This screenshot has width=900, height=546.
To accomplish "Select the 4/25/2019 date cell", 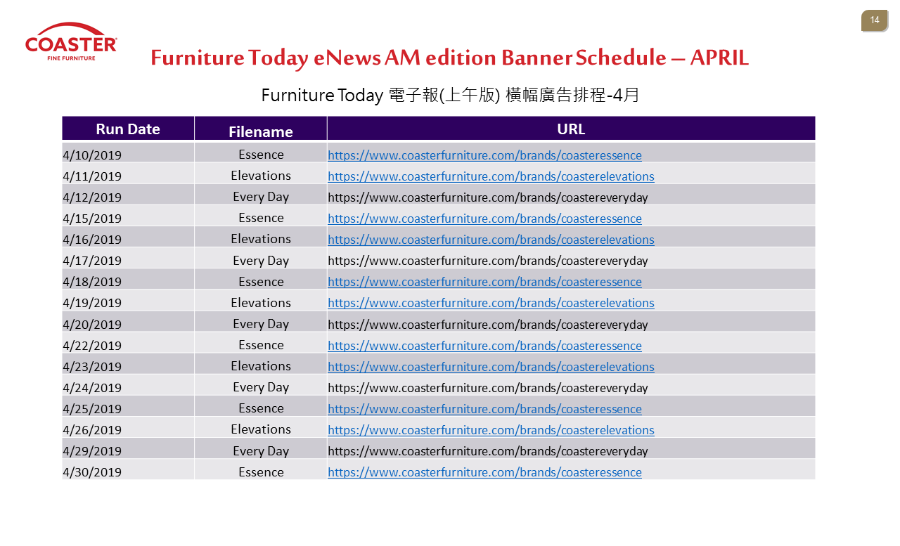I will (128, 406).
